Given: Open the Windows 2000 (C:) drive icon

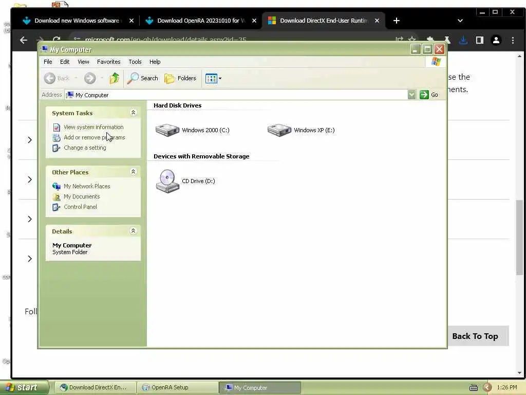Looking at the screenshot, I should point(167,130).
